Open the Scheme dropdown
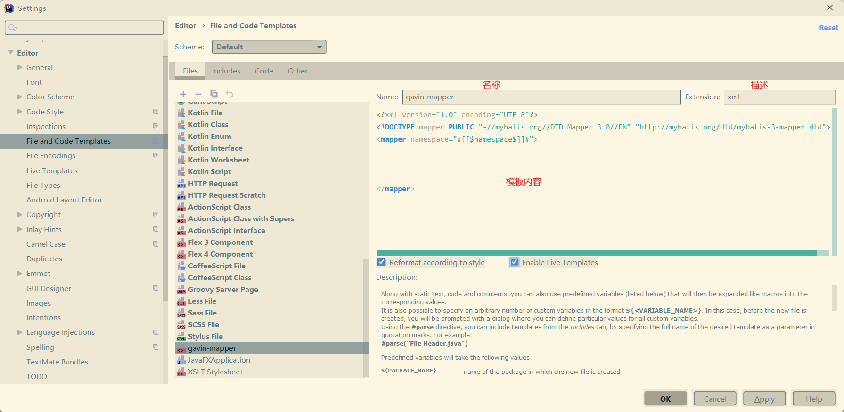Viewport: 844px width, 412px height. 269,47
